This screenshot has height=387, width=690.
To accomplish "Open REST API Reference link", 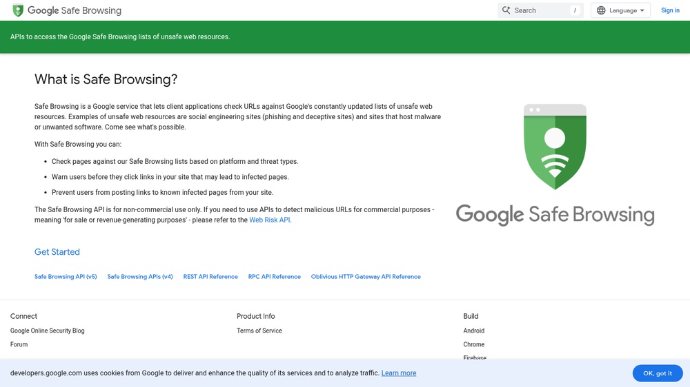I will pyautogui.click(x=210, y=277).
